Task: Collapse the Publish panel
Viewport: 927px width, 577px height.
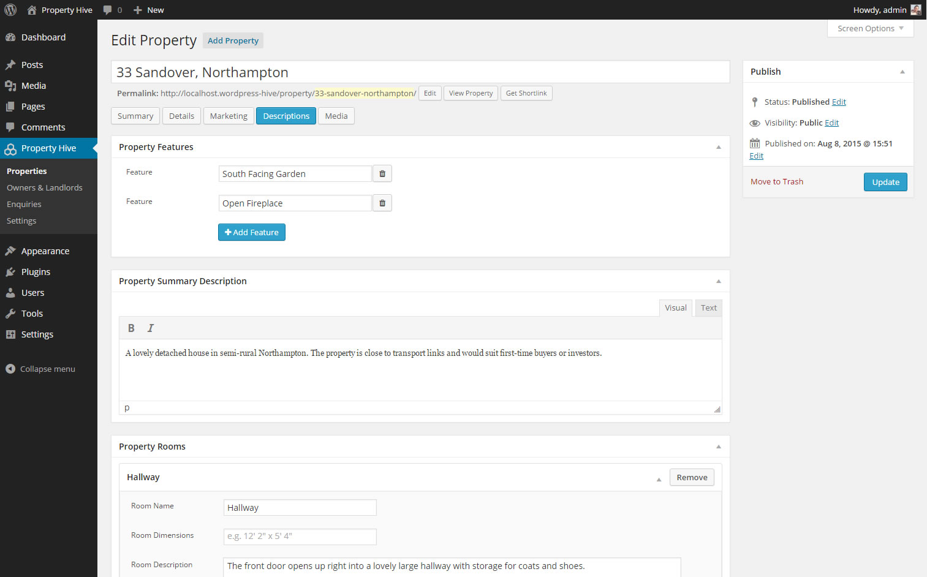Action: pos(902,72)
